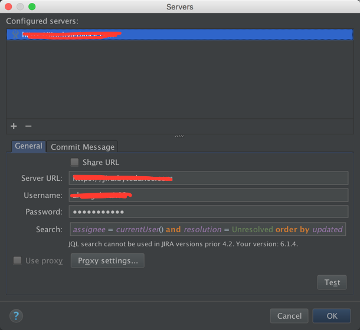Image resolution: width=360 pixels, height=330 pixels.
Task: Click the Password field
Action: coord(208,212)
